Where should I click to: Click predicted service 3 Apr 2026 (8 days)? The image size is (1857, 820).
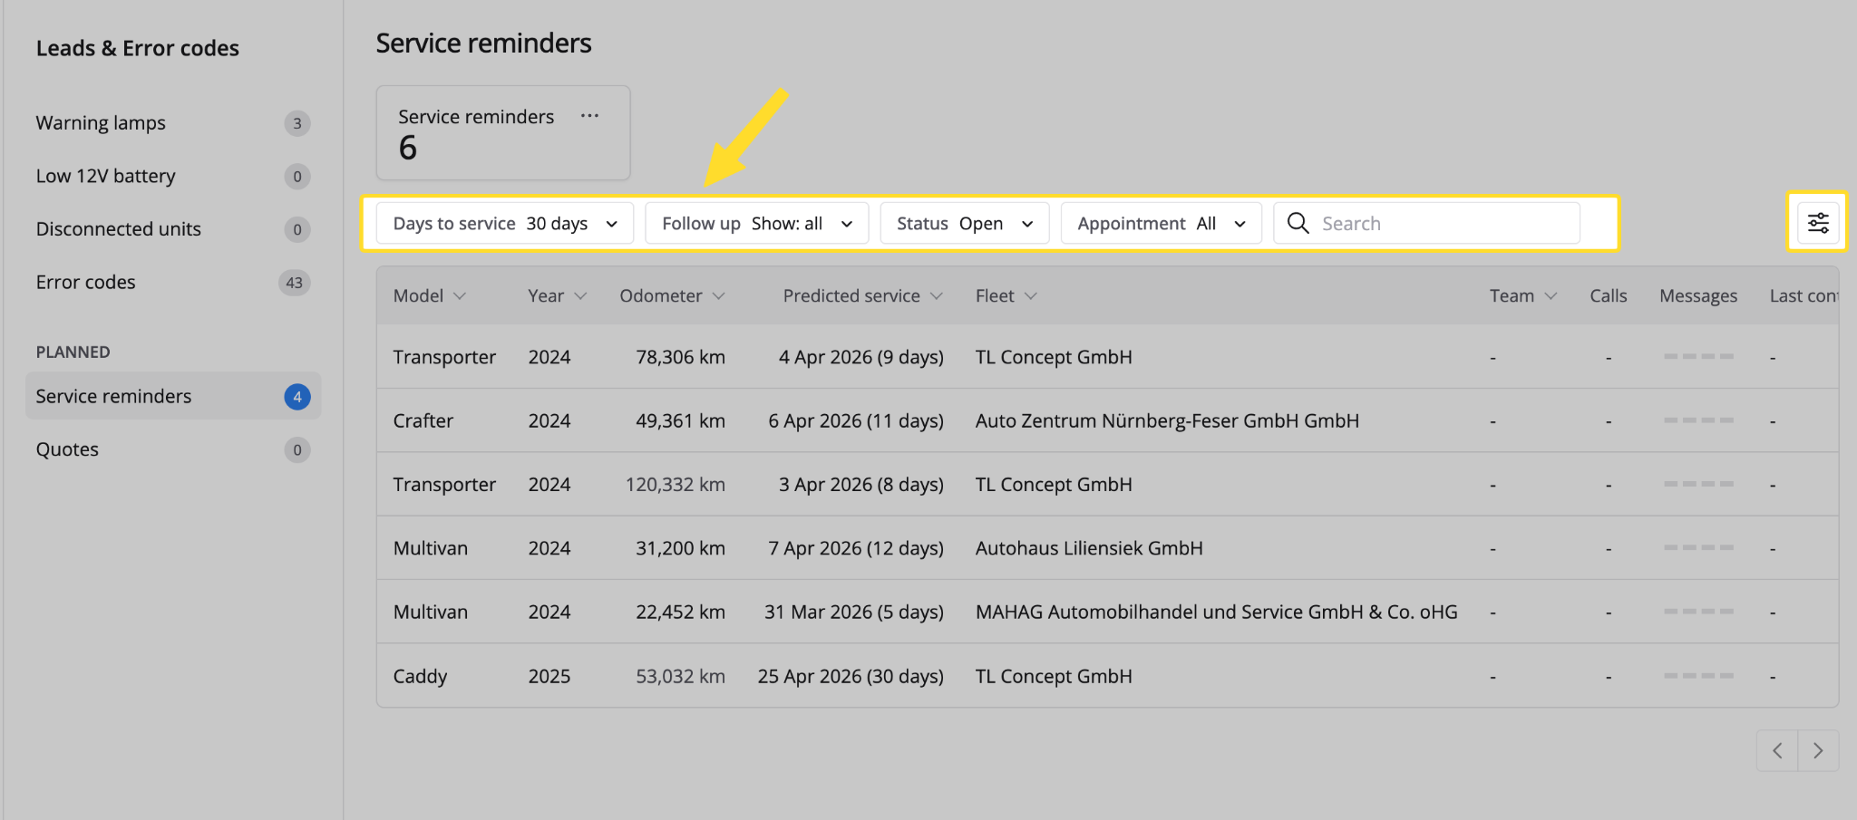click(860, 485)
